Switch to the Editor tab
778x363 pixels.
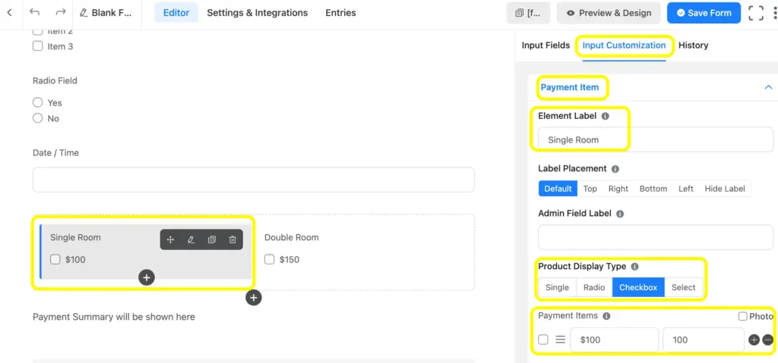click(x=176, y=13)
